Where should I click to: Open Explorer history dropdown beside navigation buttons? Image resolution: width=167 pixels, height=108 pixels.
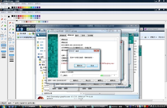click(x=45, y=30)
